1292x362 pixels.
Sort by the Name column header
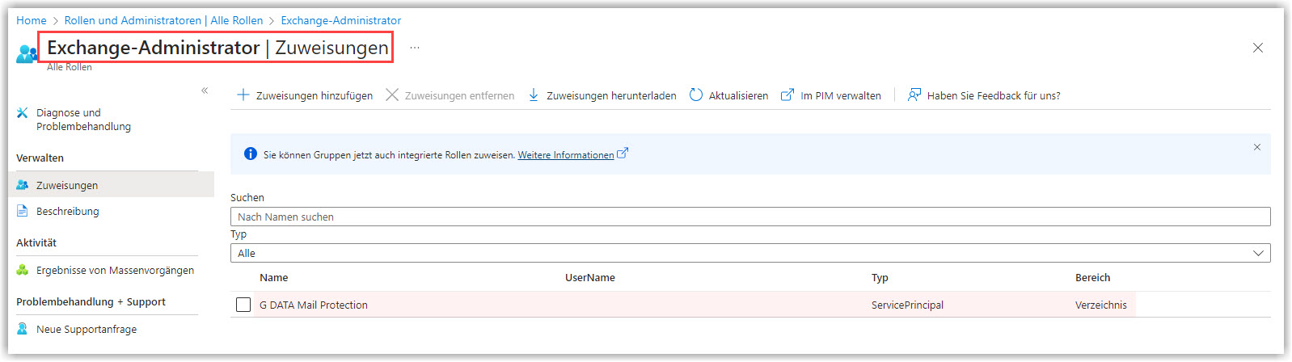click(274, 277)
